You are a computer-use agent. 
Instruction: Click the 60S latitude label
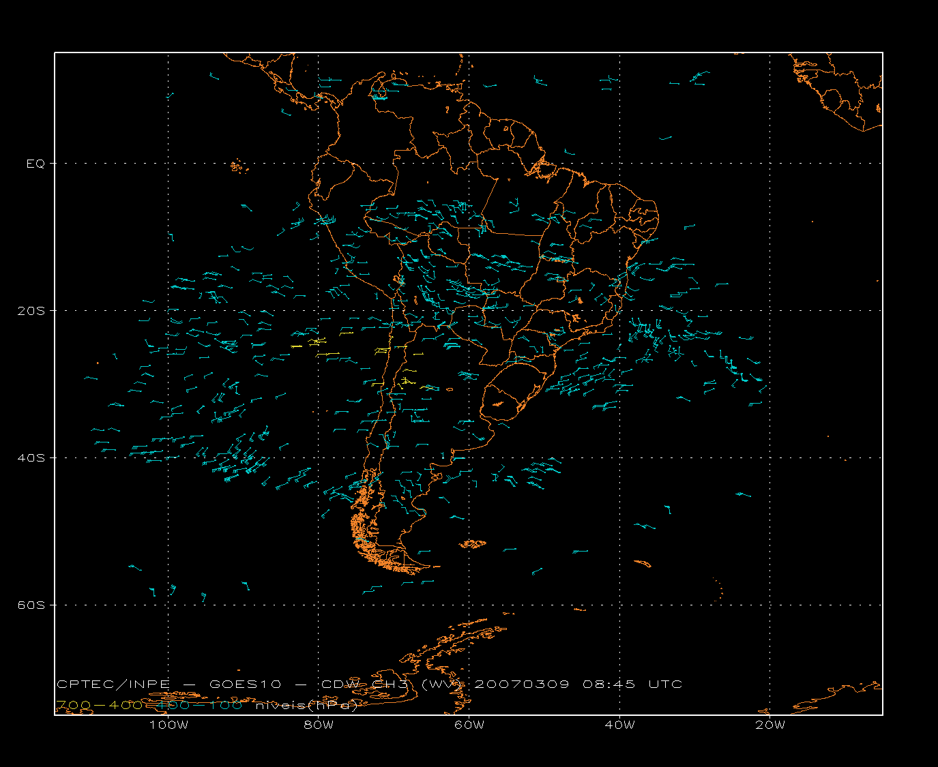click(31, 605)
